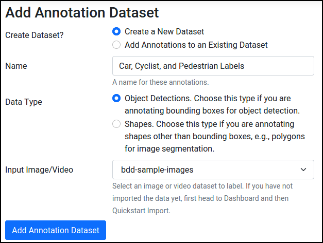
Task: Click the Object Detections description label
Action: coord(212,104)
